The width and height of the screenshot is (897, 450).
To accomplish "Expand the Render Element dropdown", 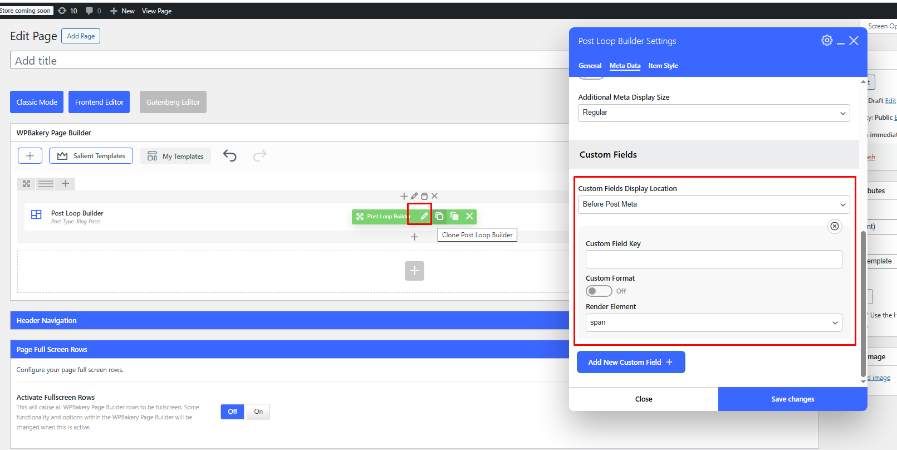I will [714, 322].
